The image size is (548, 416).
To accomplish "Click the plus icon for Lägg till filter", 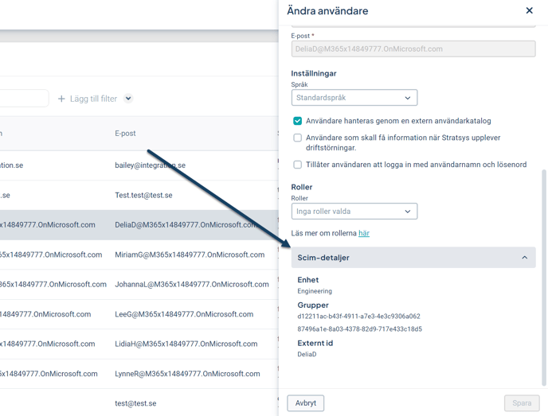I will [61, 99].
